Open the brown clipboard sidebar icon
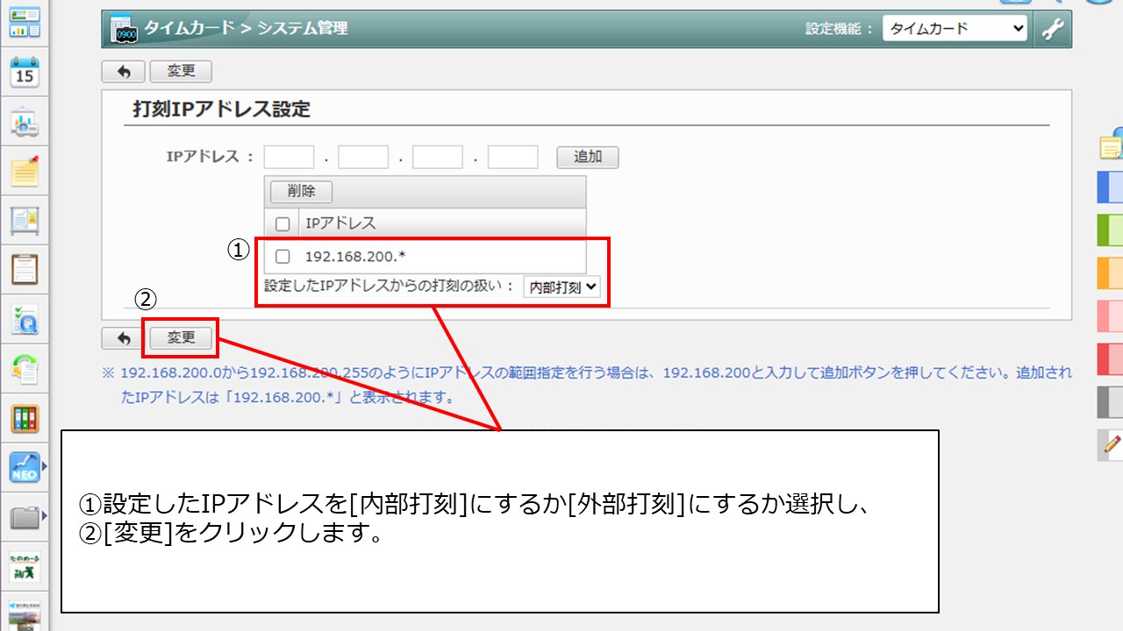This screenshot has height=631, width=1123. 25,269
